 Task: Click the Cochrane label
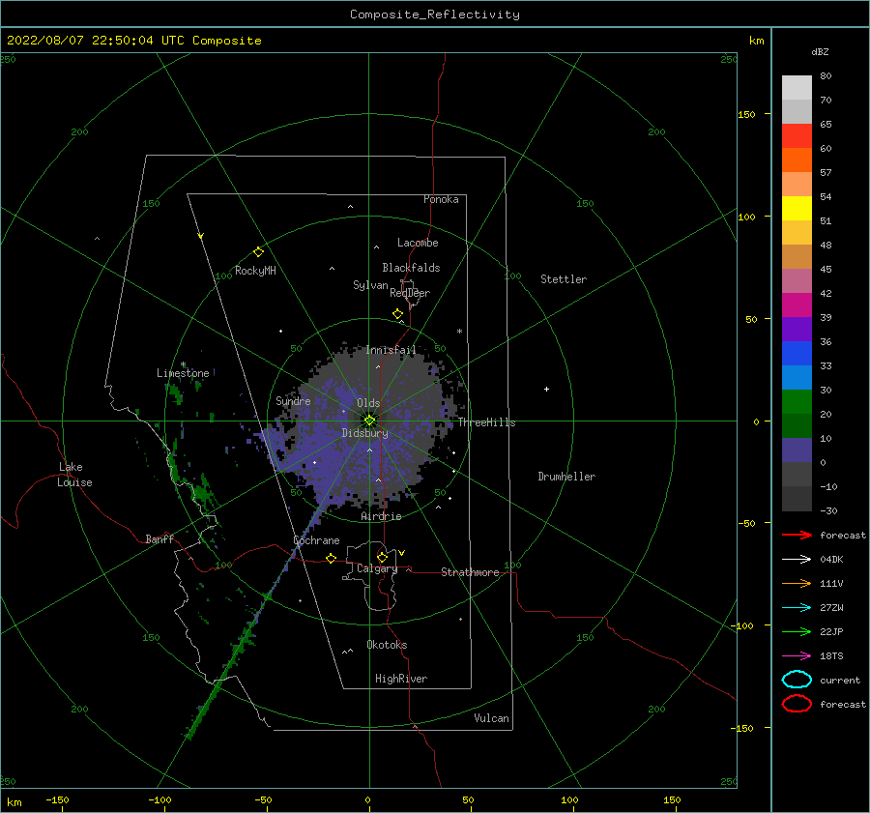[x=316, y=540]
